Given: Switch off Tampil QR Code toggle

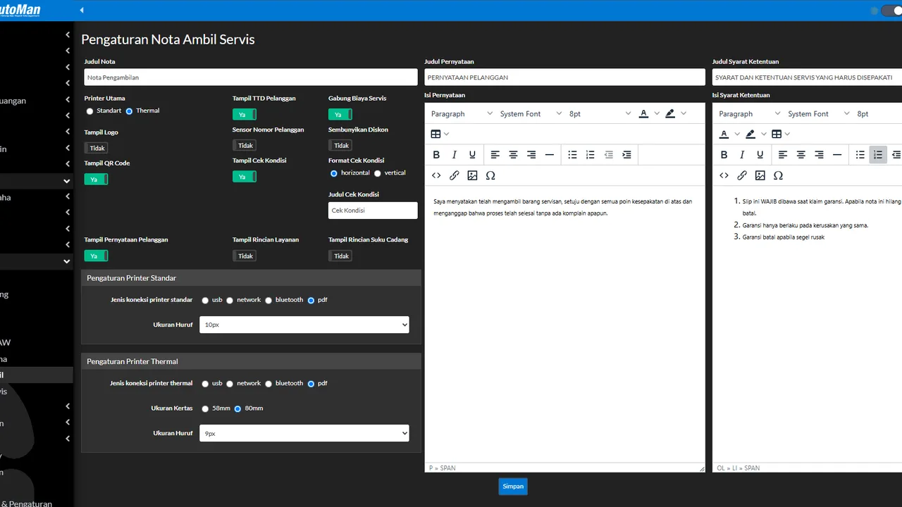Looking at the screenshot, I should tap(96, 179).
